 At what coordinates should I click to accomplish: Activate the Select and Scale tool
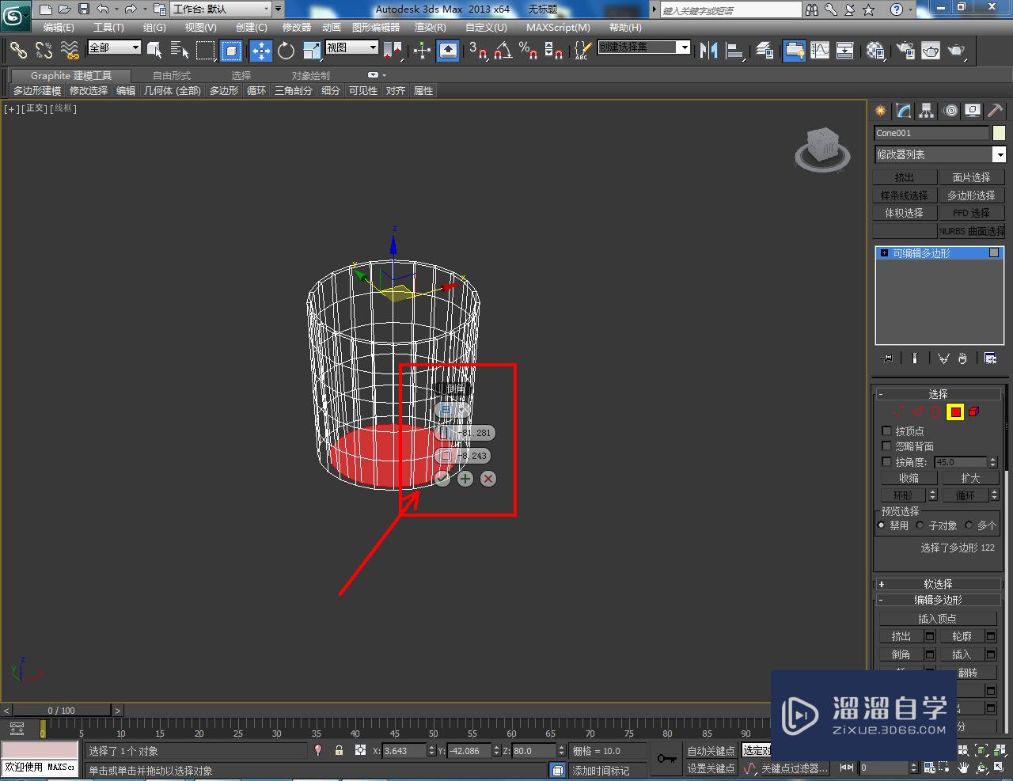(x=311, y=51)
